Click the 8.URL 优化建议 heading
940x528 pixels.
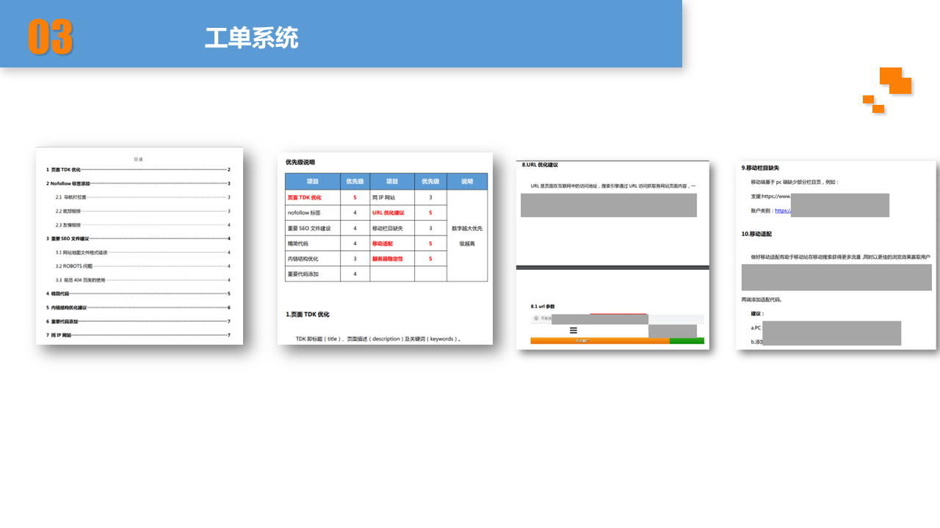tap(540, 165)
